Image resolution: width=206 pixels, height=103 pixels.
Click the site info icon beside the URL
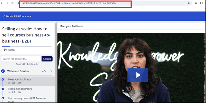point(19,3)
